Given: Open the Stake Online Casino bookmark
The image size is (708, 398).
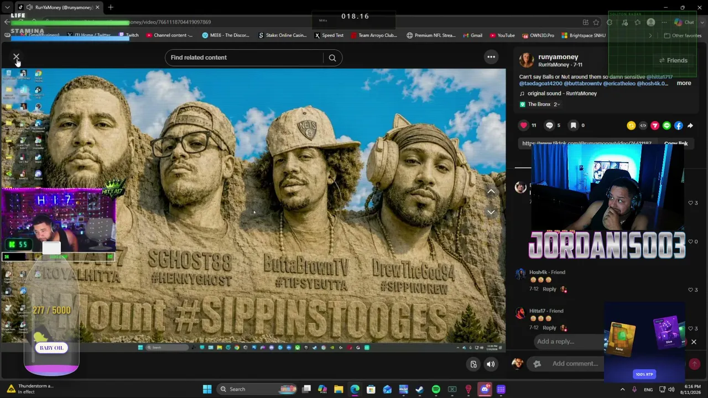Looking at the screenshot, I should (x=282, y=35).
